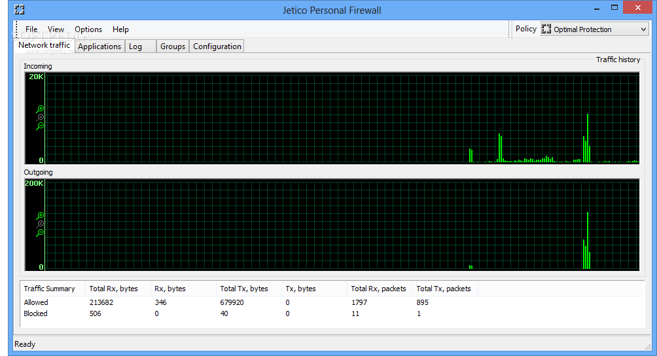Open the View menu

coord(56,29)
